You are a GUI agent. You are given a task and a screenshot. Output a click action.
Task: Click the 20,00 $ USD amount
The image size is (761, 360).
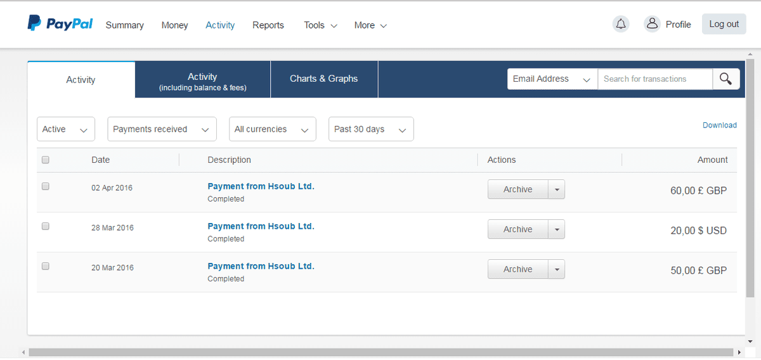pos(698,231)
